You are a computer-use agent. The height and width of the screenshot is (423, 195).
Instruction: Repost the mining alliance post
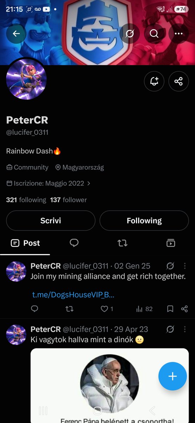(x=70, y=309)
